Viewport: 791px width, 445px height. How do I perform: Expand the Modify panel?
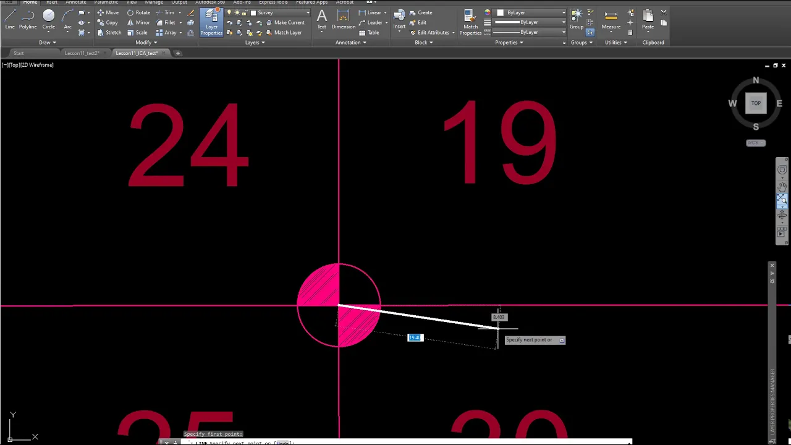pos(146,43)
